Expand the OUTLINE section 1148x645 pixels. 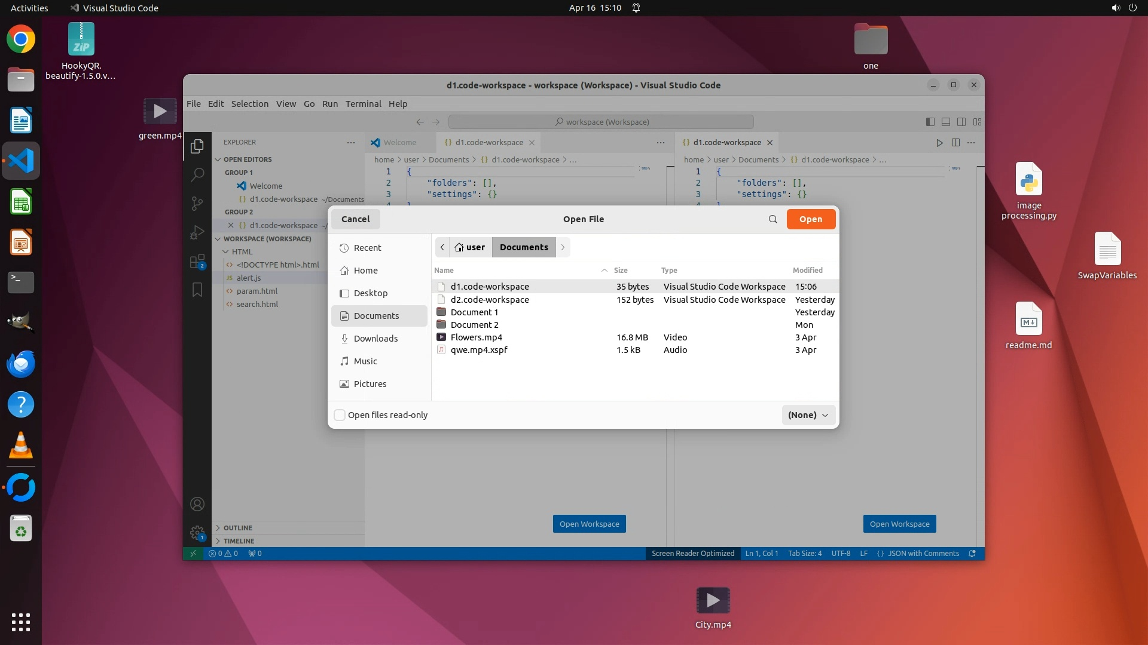(237, 528)
